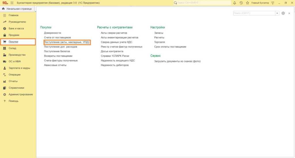Image resolution: width=295 pixels, height=158 pixels.
Task: Open the Склад section
Action: (12, 48)
